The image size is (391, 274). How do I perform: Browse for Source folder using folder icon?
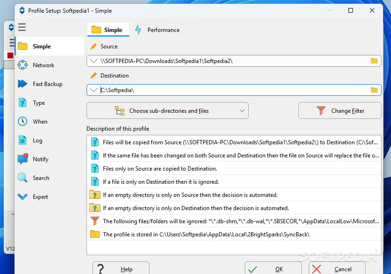click(x=374, y=61)
